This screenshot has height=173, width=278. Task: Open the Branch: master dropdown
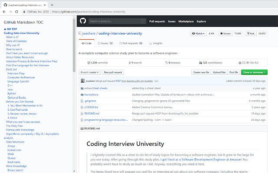click(90, 72)
